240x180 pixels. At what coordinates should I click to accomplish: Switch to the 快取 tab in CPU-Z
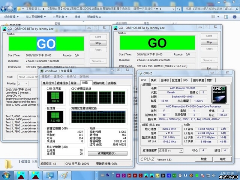153,80
